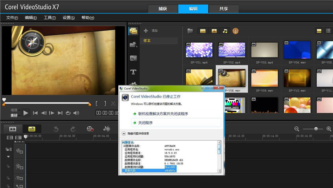Zoom in the timeline

pos(329,129)
